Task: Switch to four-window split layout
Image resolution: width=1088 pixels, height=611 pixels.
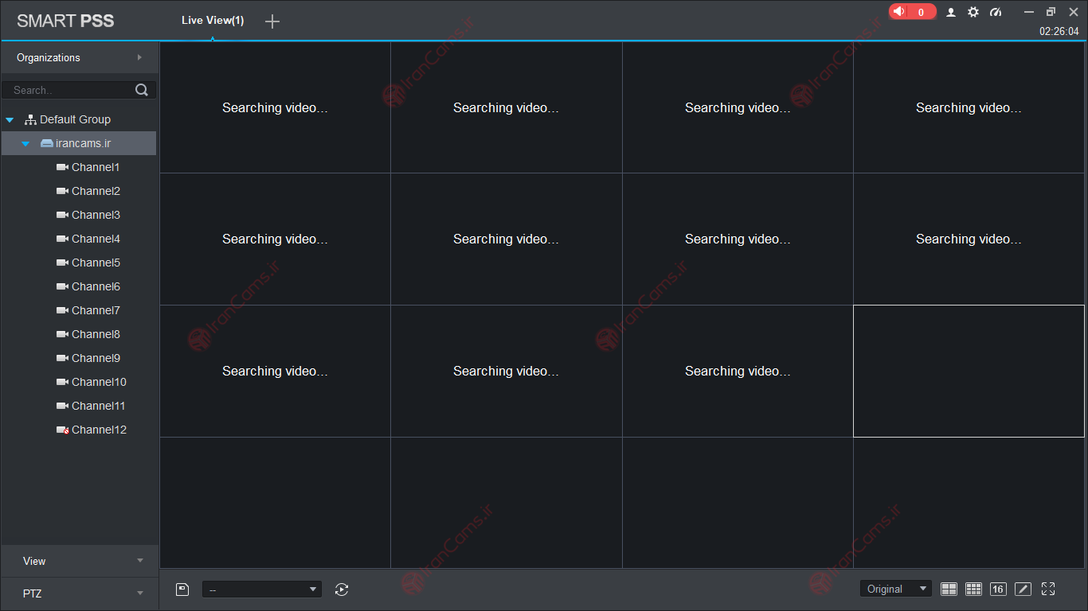Action: click(949, 589)
